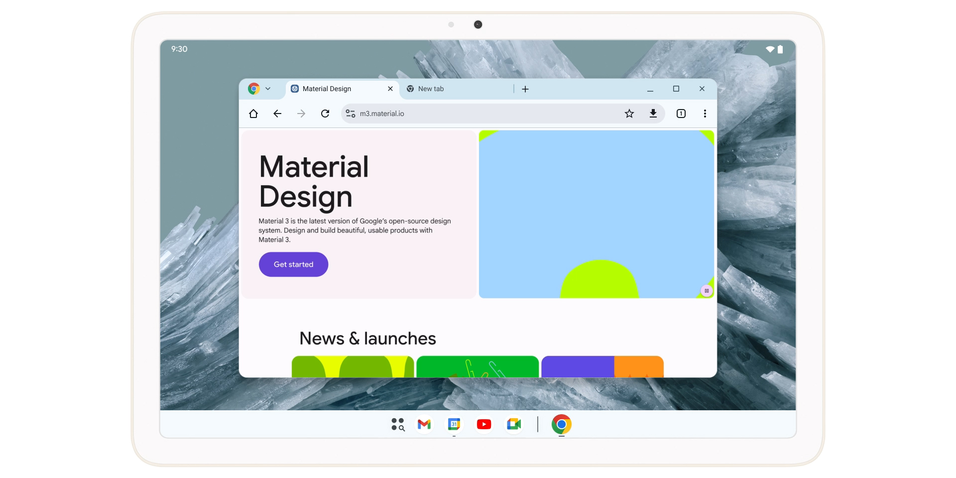Click the purple and orange news card
This screenshot has width=956, height=478.
tap(602, 366)
